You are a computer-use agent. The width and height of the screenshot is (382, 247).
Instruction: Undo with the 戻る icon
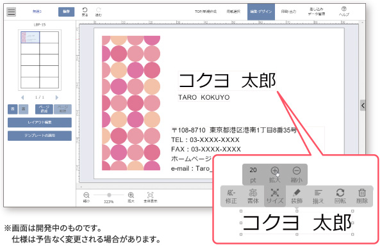click(x=85, y=12)
